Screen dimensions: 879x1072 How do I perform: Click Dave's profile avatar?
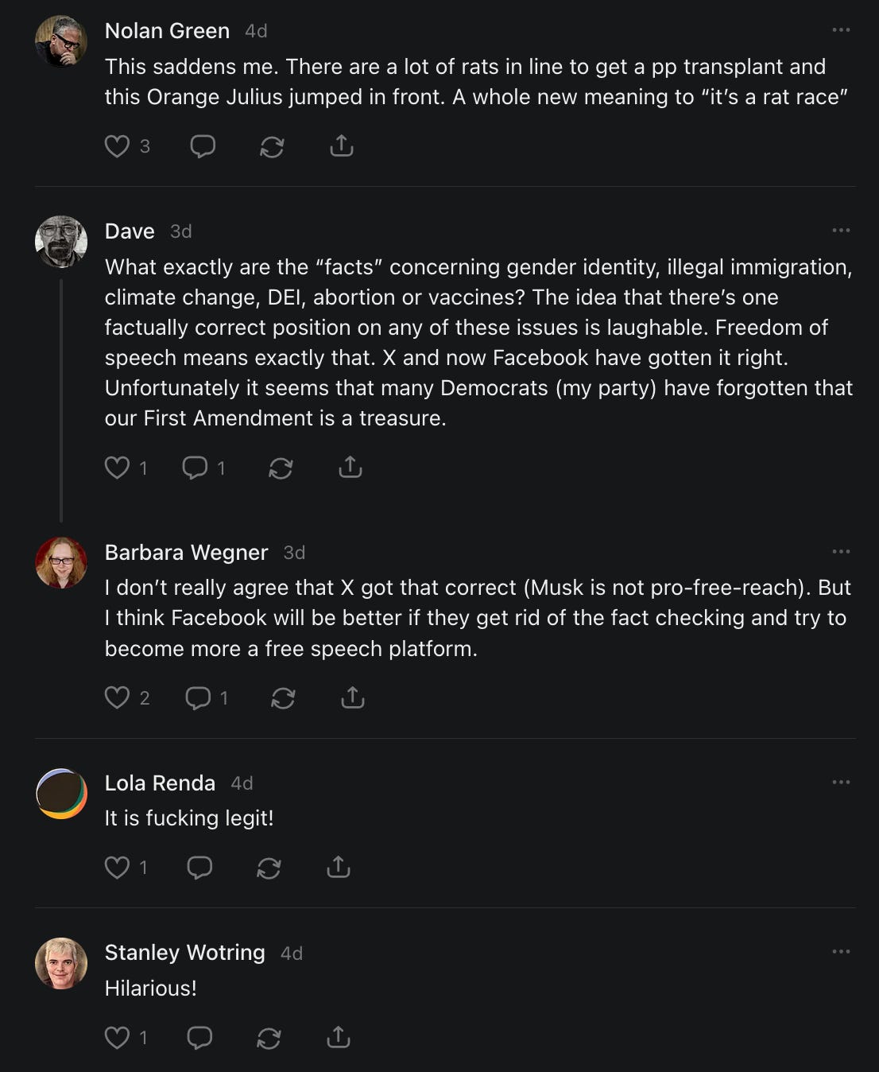[61, 242]
